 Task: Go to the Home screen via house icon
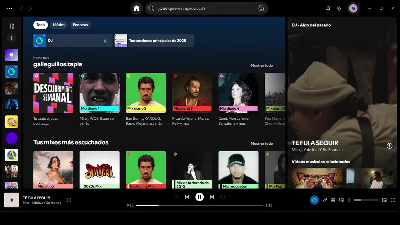pos(137,8)
